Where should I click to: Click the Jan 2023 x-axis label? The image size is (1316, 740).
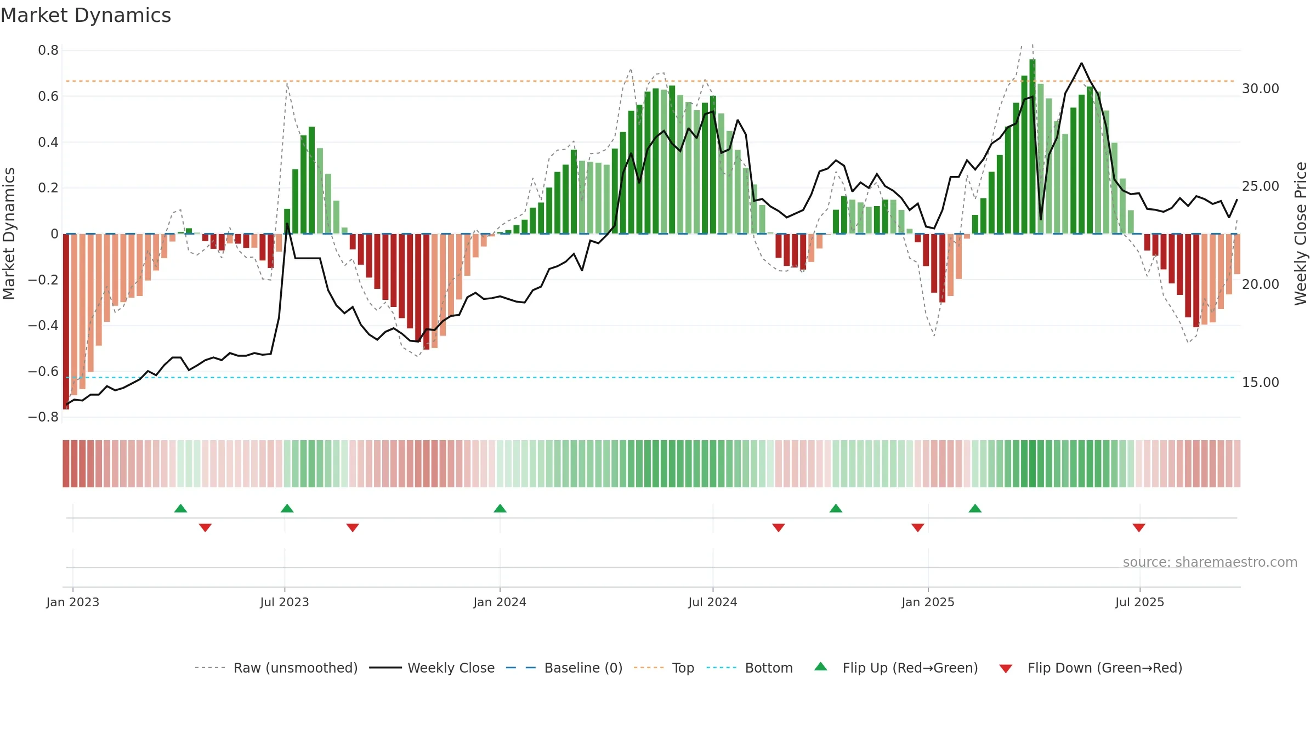point(73,602)
